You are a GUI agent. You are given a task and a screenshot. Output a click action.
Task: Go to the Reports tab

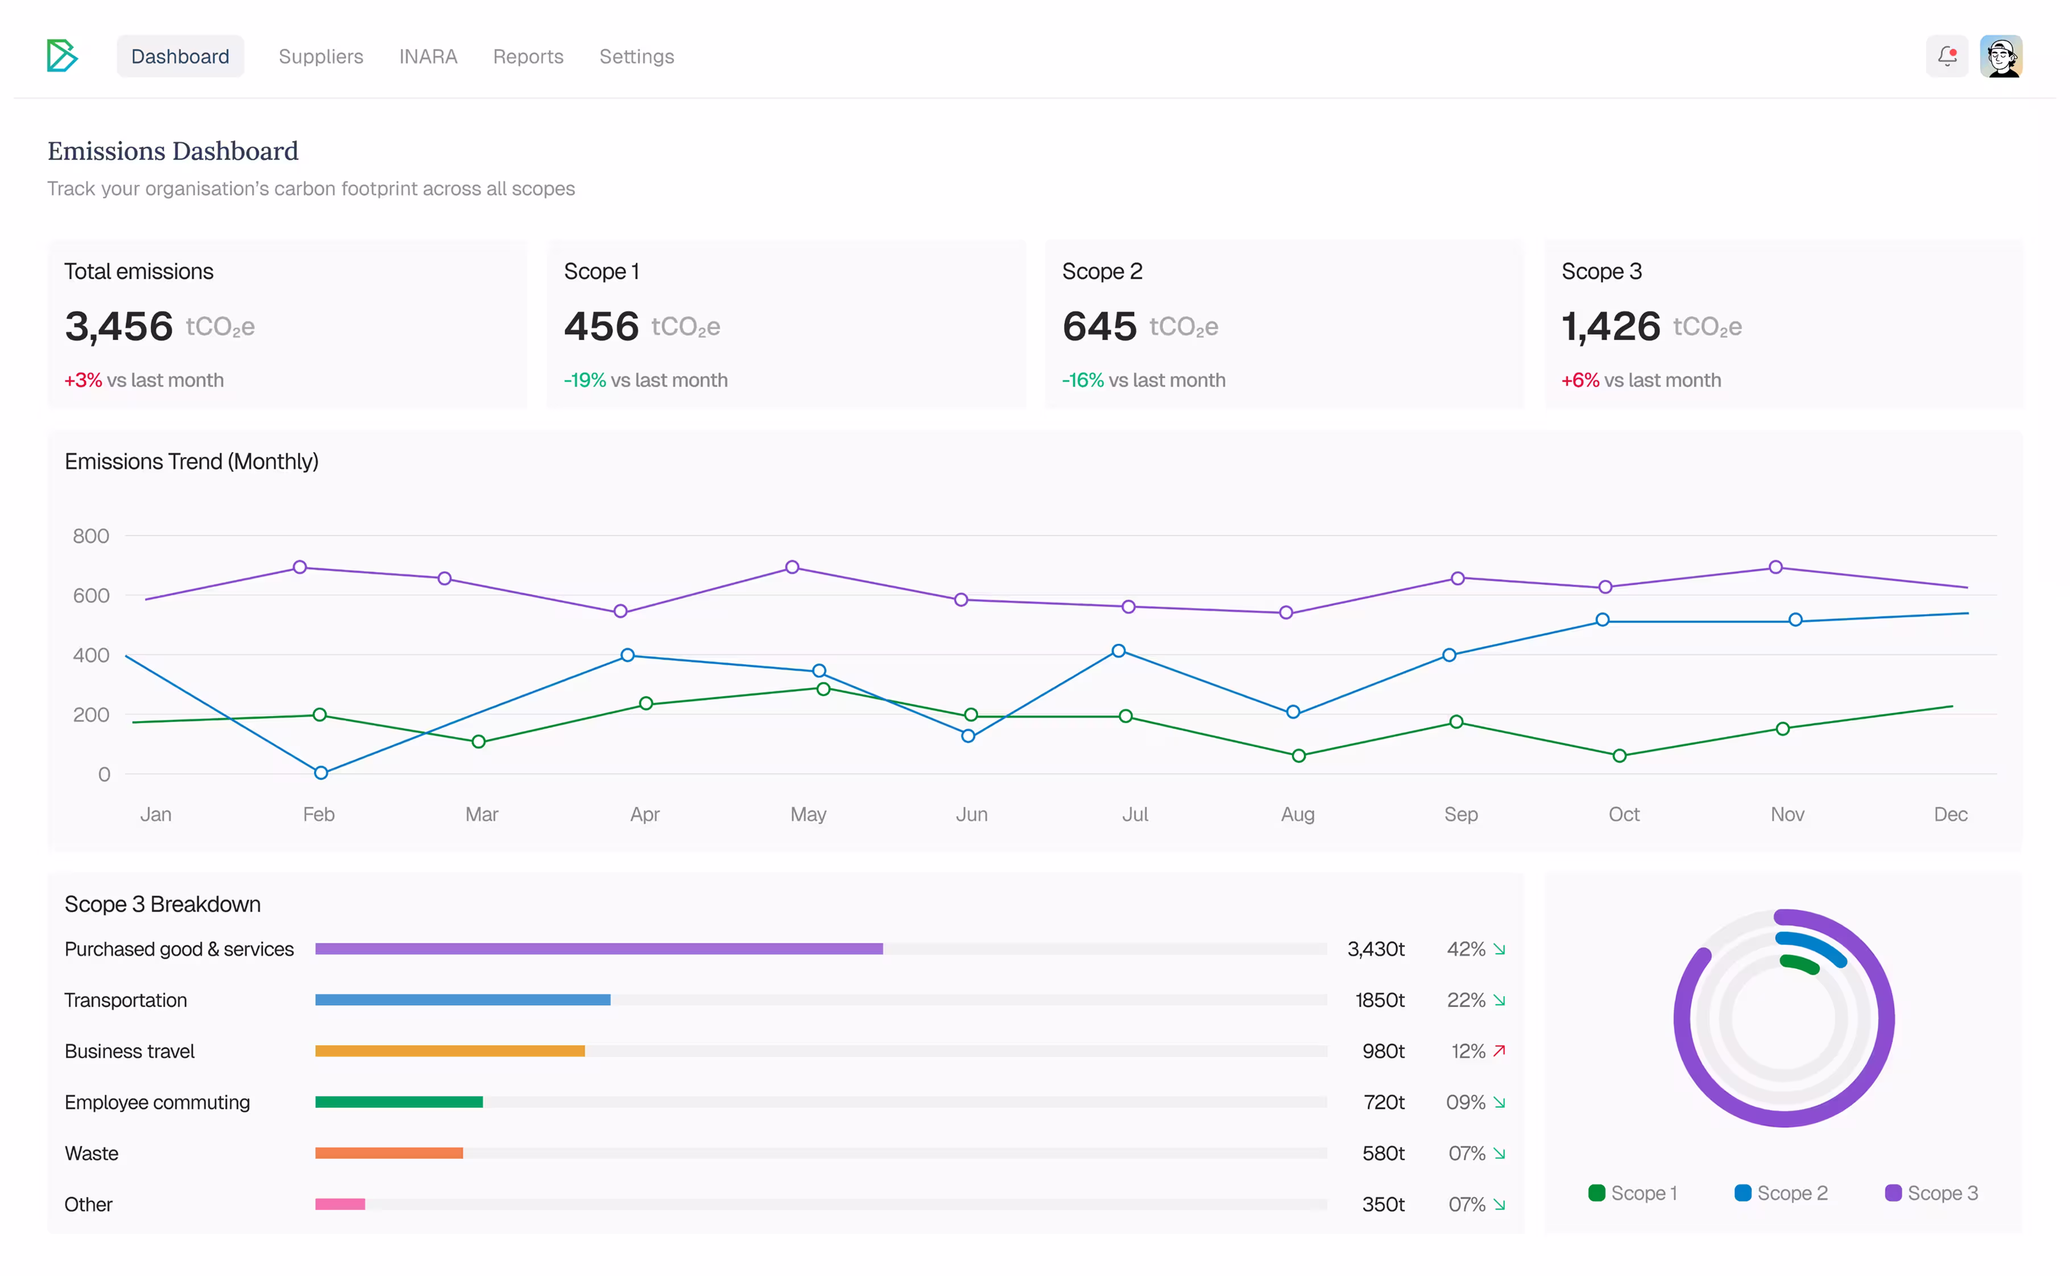528,56
